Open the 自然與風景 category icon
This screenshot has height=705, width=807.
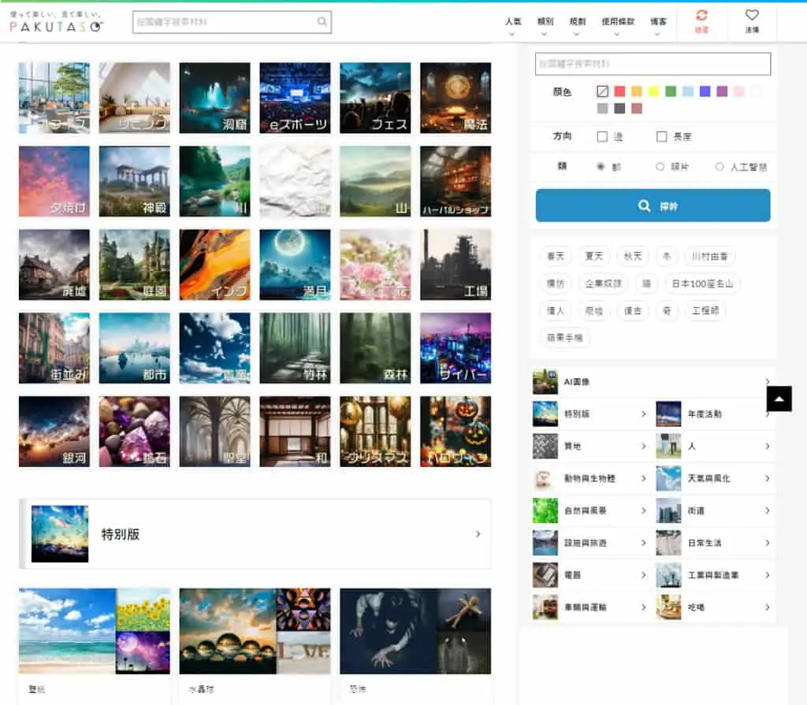point(545,510)
